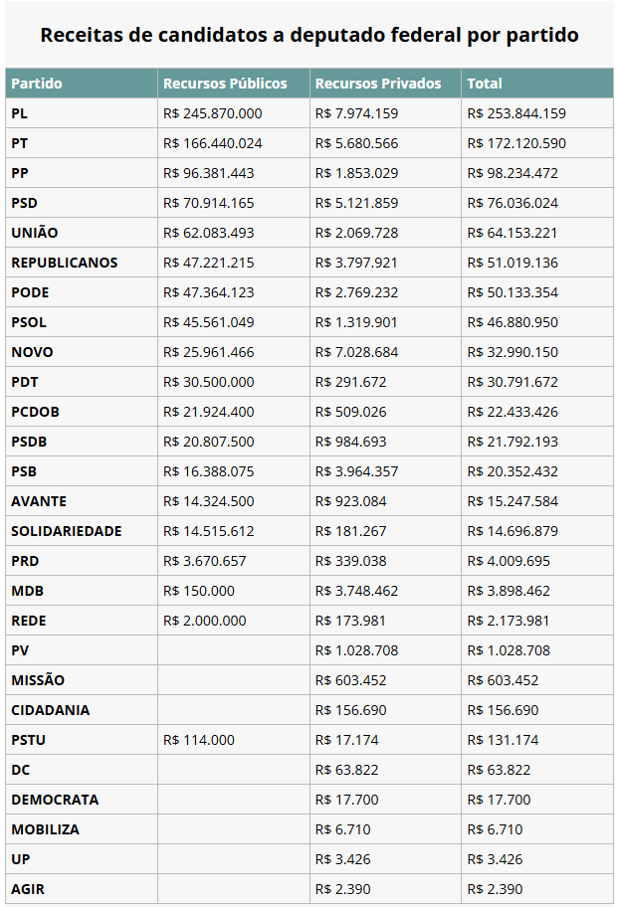The image size is (617, 907).
Task: Select the REPUBLICANOS party name cell
Action: (x=82, y=263)
